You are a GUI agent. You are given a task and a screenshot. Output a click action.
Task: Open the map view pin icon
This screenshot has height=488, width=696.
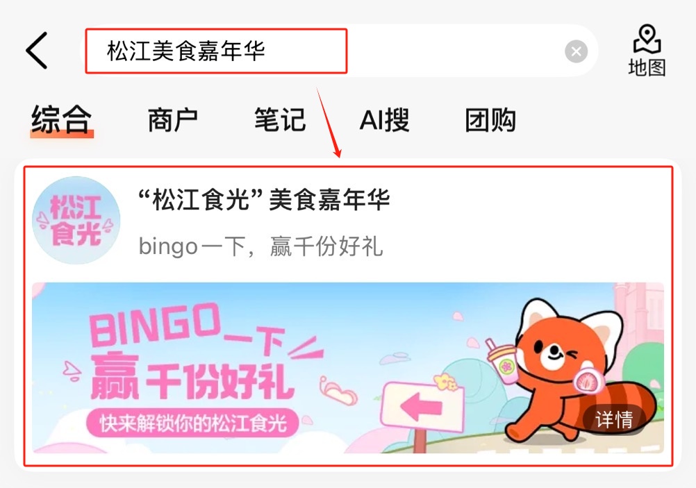point(647,39)
